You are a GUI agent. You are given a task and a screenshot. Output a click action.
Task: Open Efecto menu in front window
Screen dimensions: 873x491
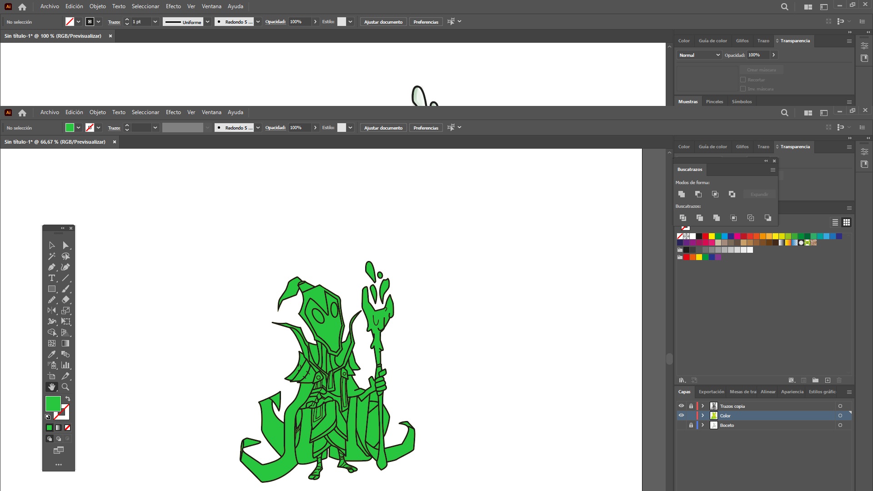173,112
